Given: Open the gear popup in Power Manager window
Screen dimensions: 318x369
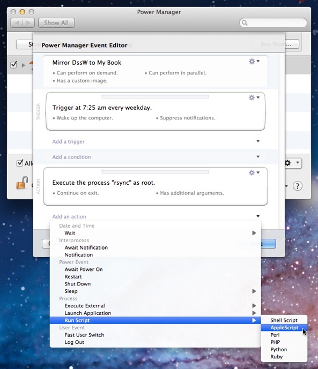Looking at the screenshot, I should point(293,163).
